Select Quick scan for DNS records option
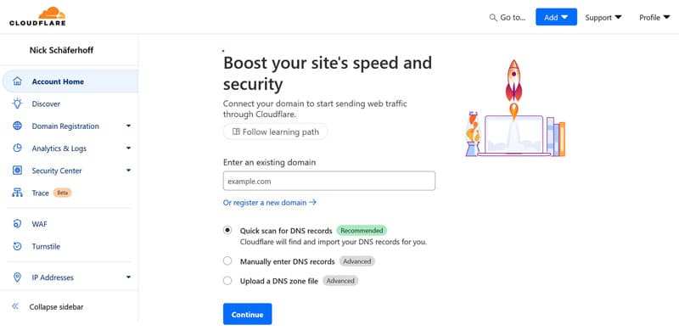This screenshot has width=679, height=336. pyautogui.click(x=227, y=230)
